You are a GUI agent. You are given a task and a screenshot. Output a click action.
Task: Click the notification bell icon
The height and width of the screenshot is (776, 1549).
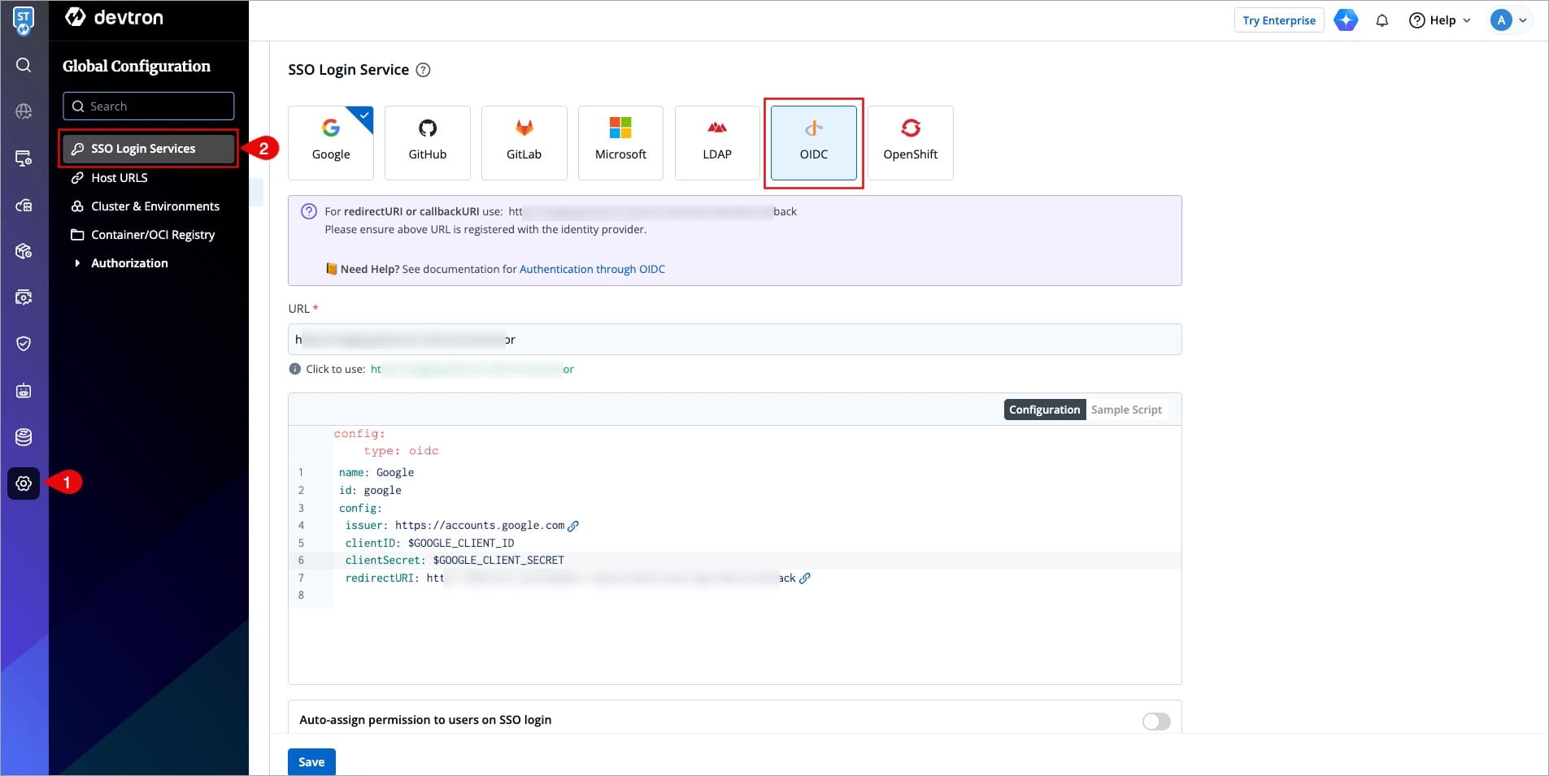(x=1381, y=20)
